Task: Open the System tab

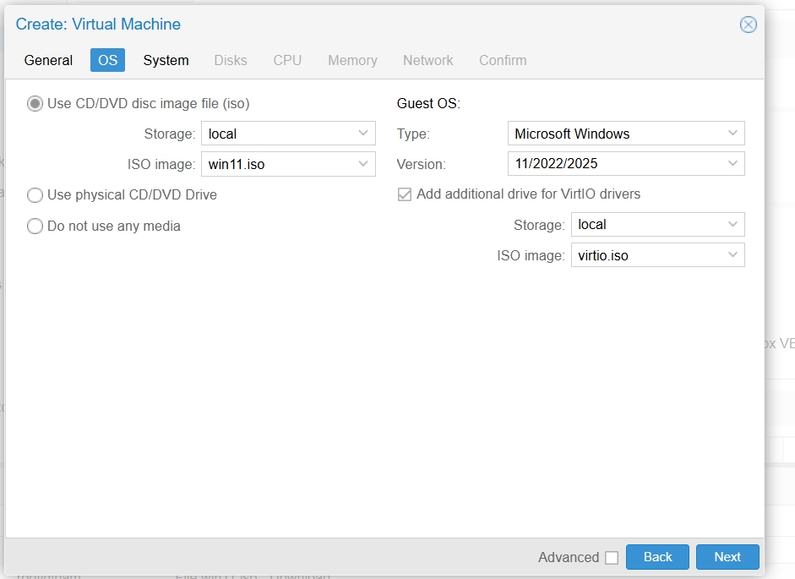Action: 166,60
